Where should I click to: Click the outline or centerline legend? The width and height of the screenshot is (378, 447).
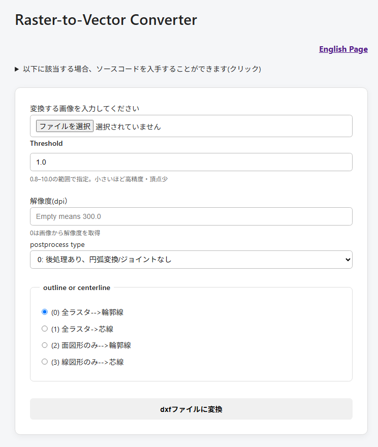pyautogui.click(x=77, y=288)
